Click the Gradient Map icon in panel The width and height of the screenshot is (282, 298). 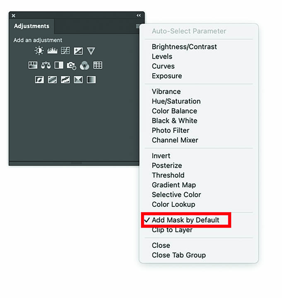coord(91,79)
